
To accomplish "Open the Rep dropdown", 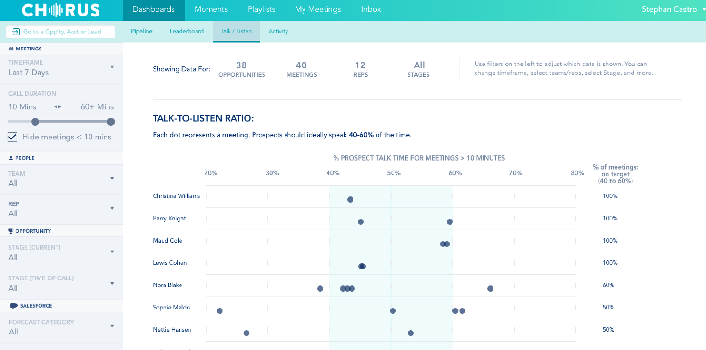I will pos(112,208).
